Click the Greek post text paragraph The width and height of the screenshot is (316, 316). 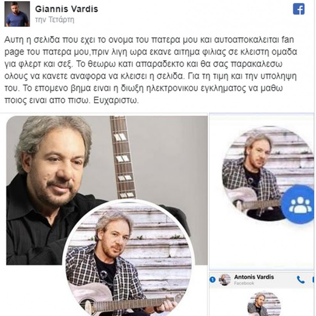pyautogui.click(x=151, y=70)
